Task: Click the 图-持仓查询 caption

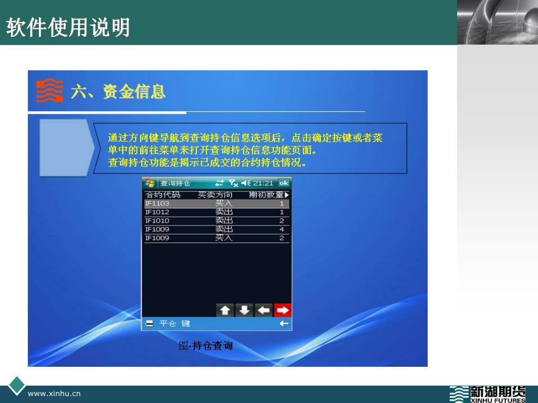Action: 206,345
